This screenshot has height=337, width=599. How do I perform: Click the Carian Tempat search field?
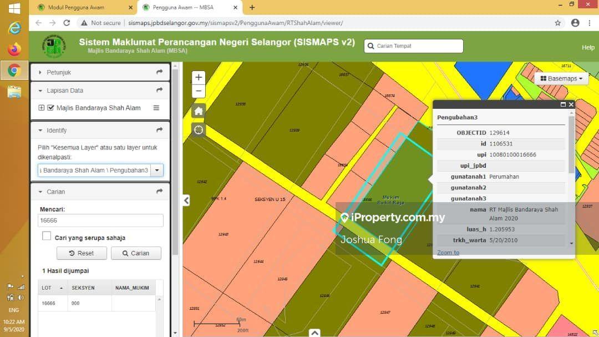click(x=413, y=46)
